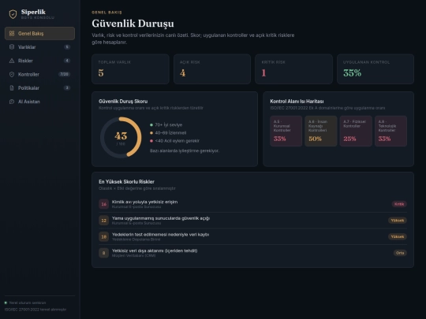This screenshot has width=426, height=319.
Task: Click the 'Güvenlik Duruşu' page title
Action: (x=133, y=24)
